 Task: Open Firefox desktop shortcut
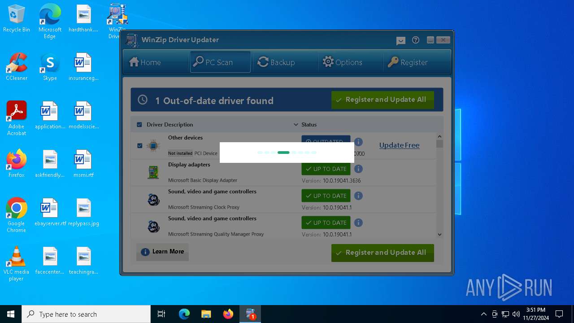tap(17, 164)
